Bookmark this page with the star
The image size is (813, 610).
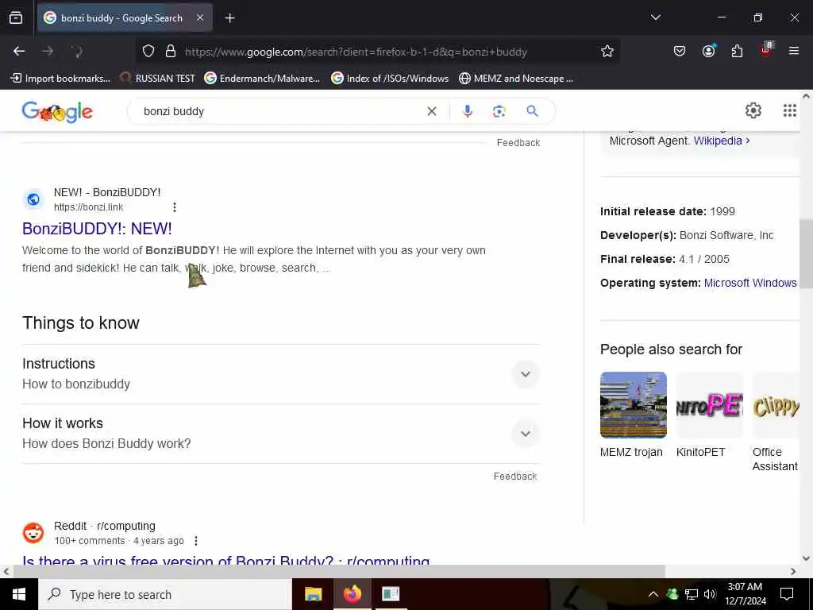[607, 51]
